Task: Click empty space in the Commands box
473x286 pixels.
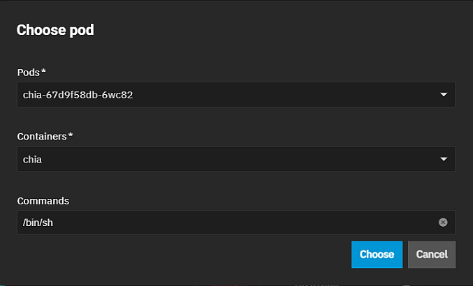Action: 279,223
